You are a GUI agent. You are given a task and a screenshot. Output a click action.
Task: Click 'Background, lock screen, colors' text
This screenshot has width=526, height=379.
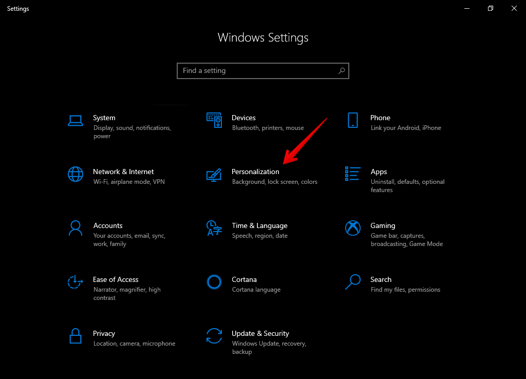[274, 182]
